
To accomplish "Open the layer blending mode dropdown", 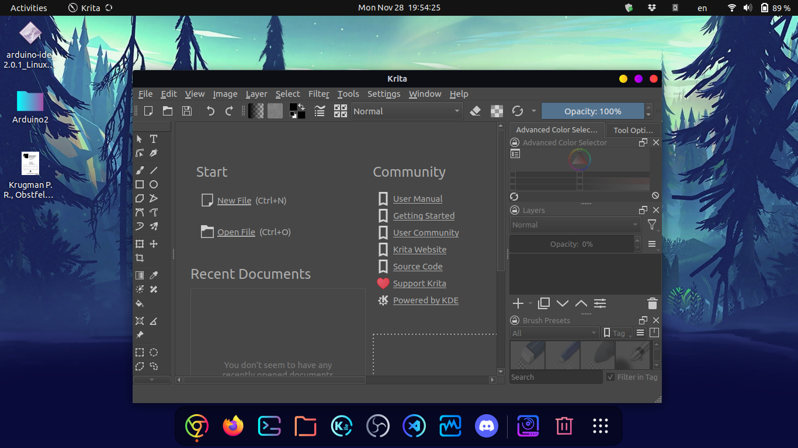I will tap(575, 225).
